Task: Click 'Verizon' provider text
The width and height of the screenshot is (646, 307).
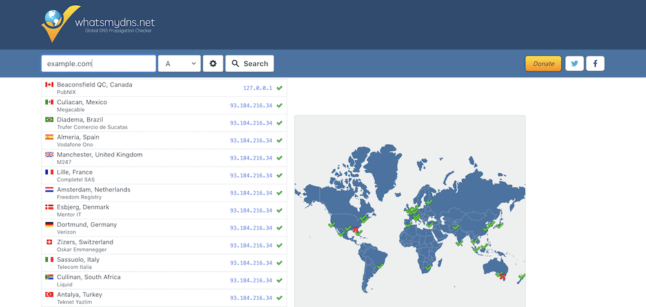Action: (x=67, y=232)
